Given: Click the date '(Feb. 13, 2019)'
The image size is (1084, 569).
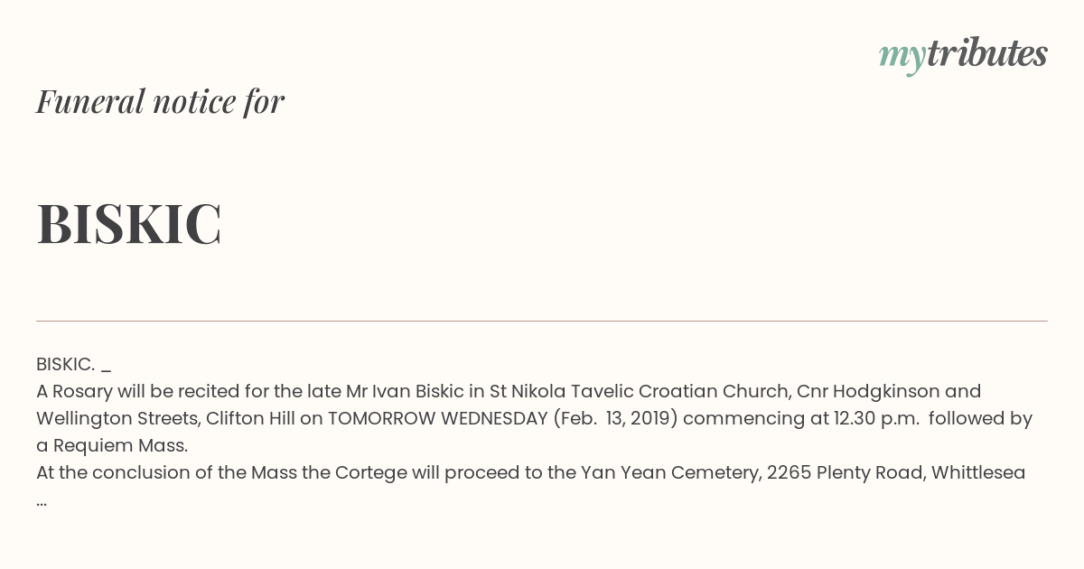Looking at the screenshot, I should click(x=616, y=418).
